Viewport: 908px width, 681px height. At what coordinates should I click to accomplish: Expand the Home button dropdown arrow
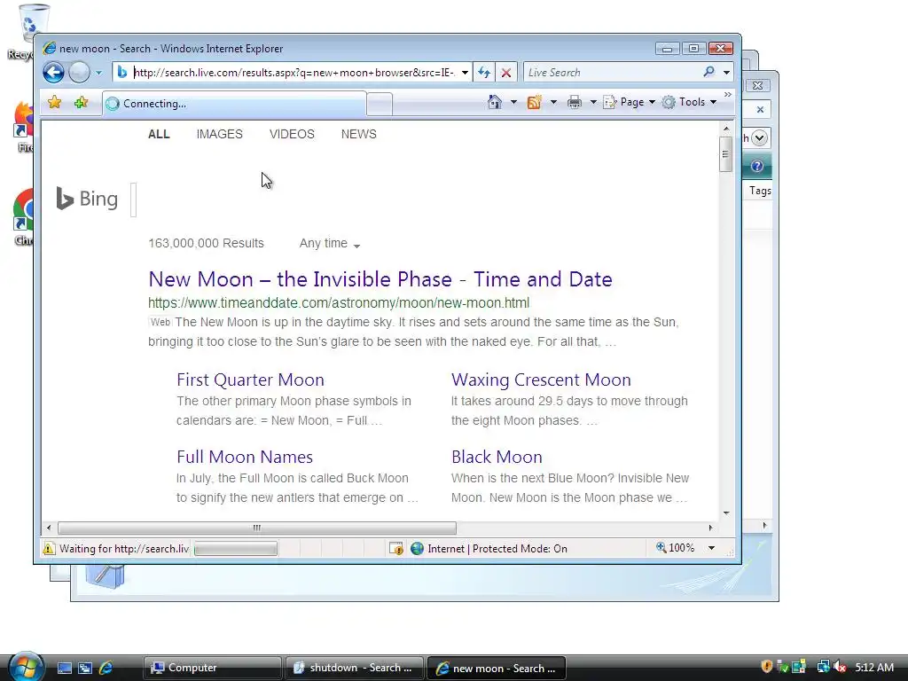513,102
